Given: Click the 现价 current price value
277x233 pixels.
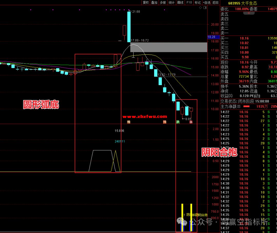Looking at the screenshot, I should 244,62.
